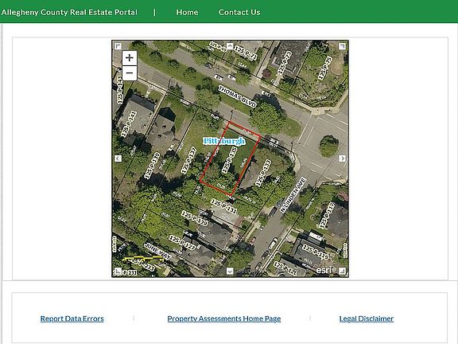Open Contact Us in header
458x344 pixels.
tap(239, 12)
